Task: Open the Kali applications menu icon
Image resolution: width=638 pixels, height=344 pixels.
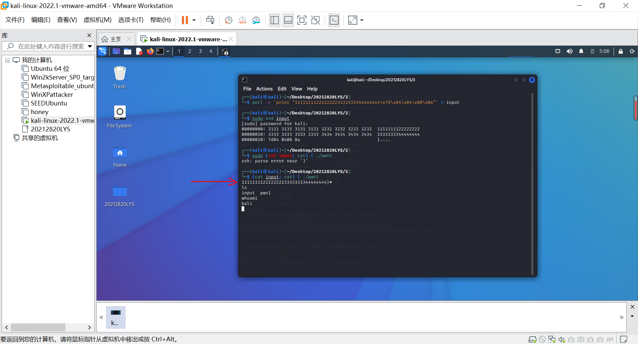Action: (102, 51)
